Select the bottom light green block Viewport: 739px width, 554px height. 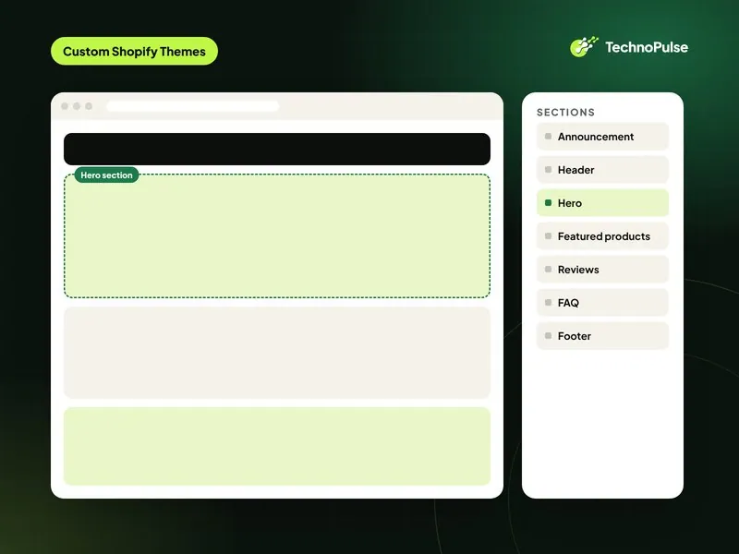[277, 446]
